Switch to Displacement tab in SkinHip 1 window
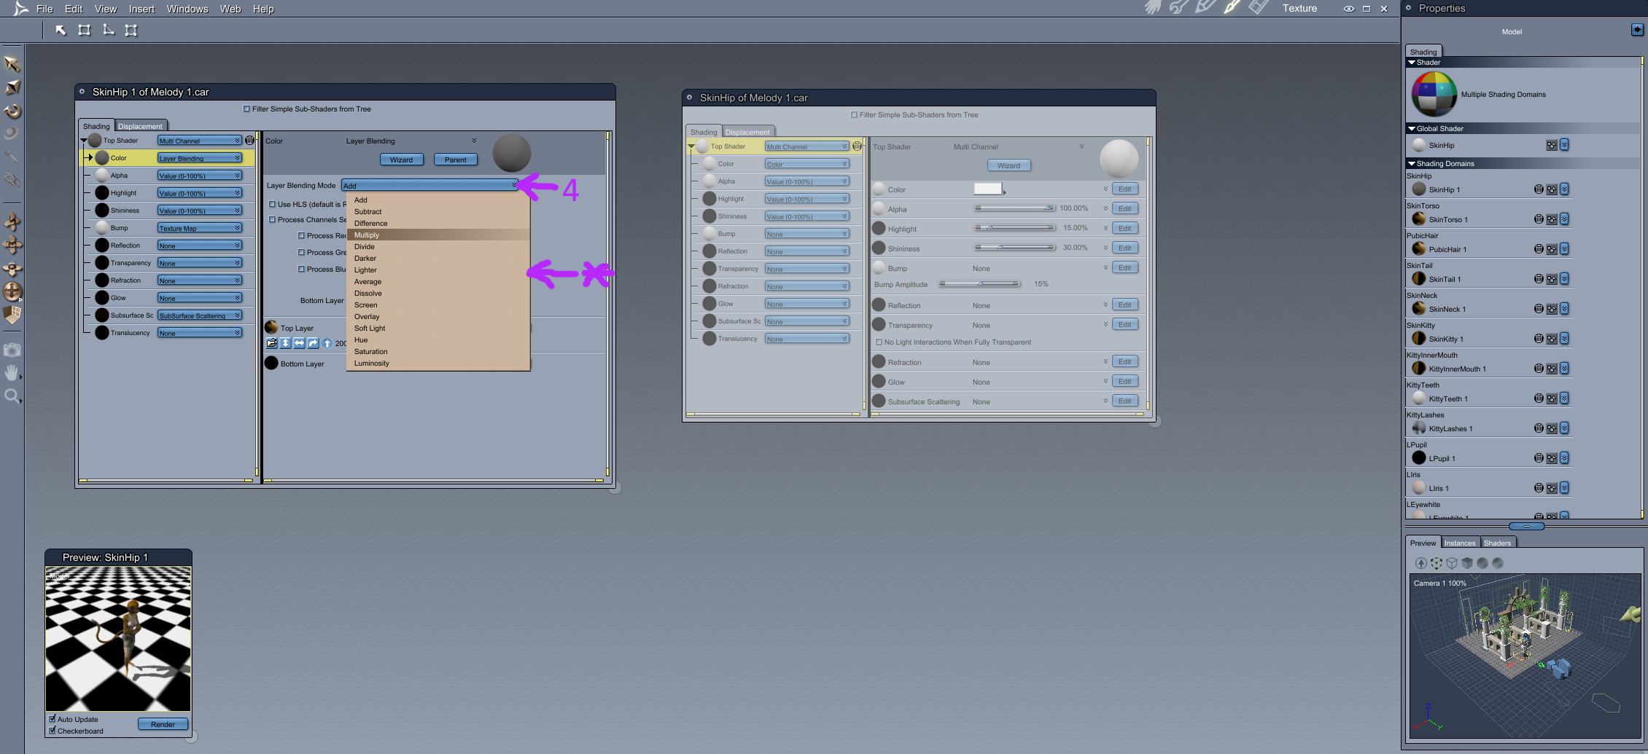1648x754 pixels. [x=140, y=126]
